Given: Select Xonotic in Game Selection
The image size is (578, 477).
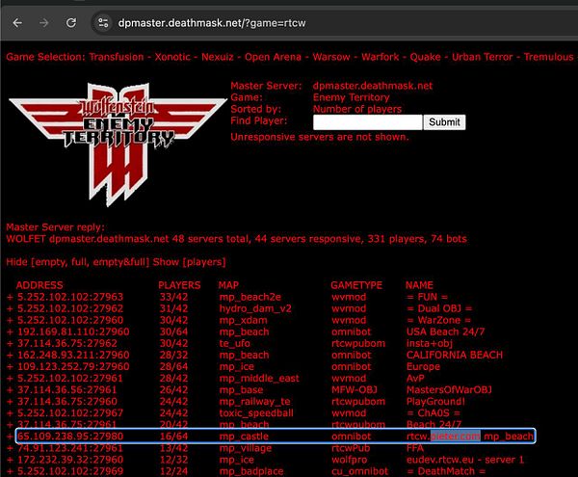Looking at the screenshot, I should pos(172,57).
